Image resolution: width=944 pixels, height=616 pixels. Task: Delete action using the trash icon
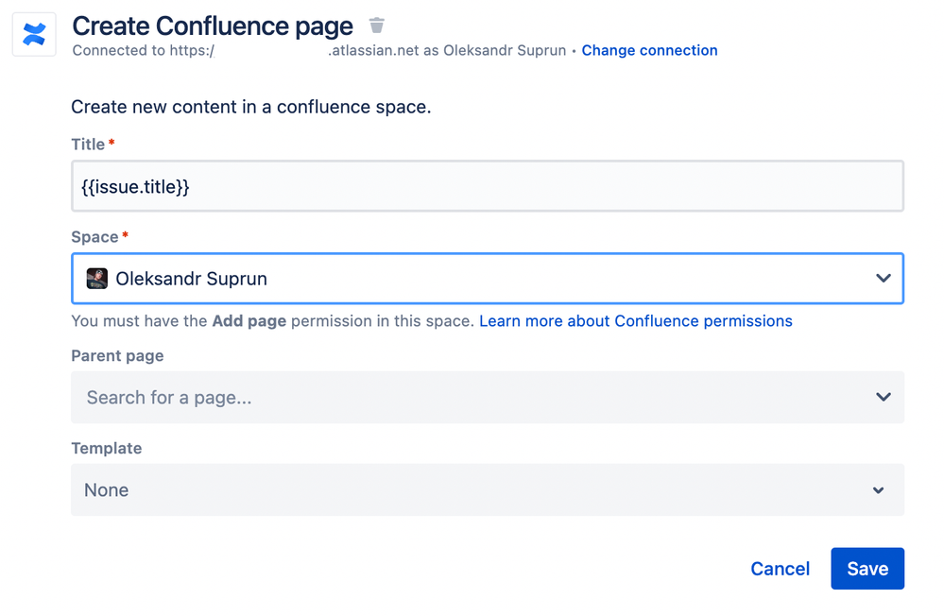click(x=377, y=26)
